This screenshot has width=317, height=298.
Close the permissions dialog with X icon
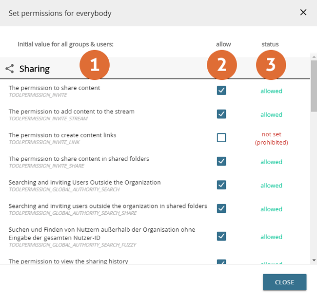303,12
